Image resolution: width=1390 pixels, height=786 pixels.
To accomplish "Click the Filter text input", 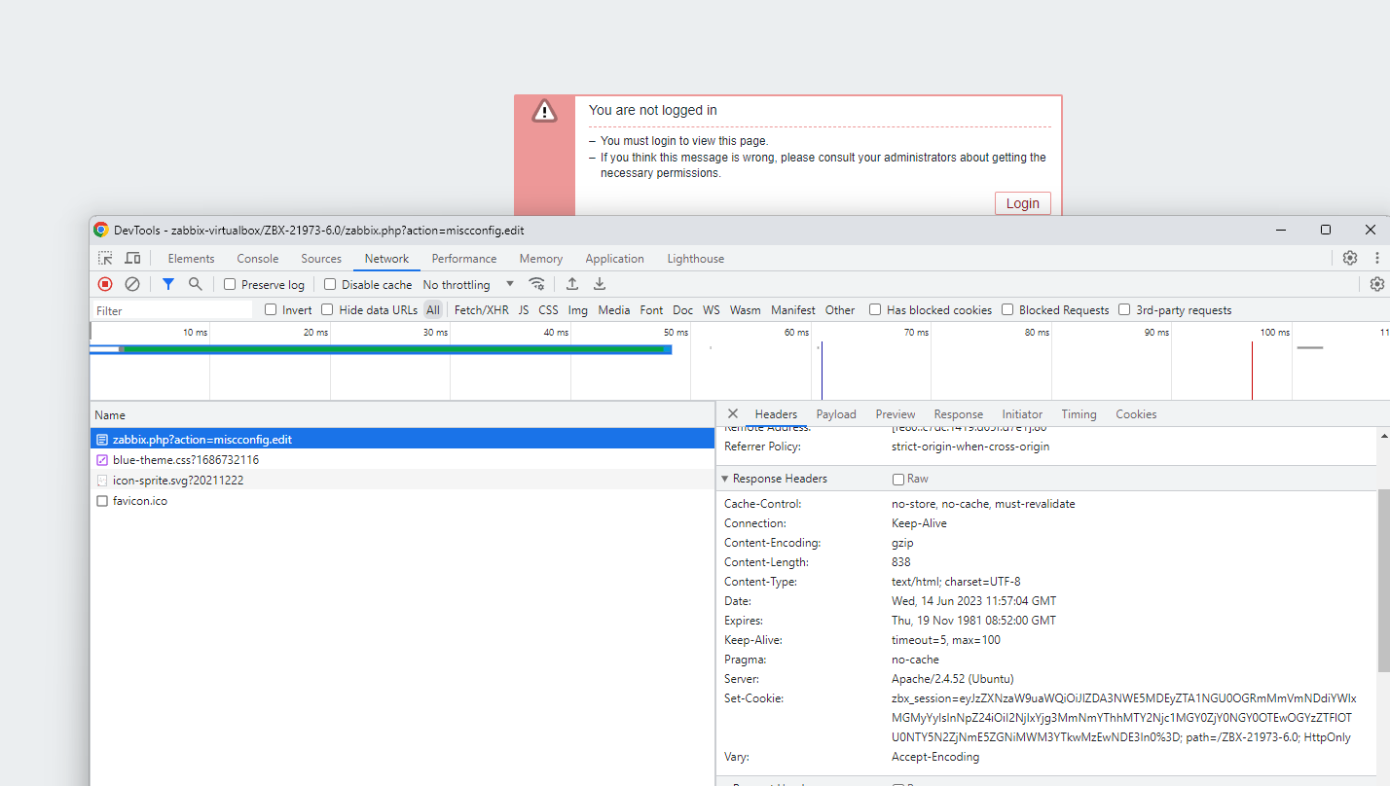I will click(x=172, y=310).
